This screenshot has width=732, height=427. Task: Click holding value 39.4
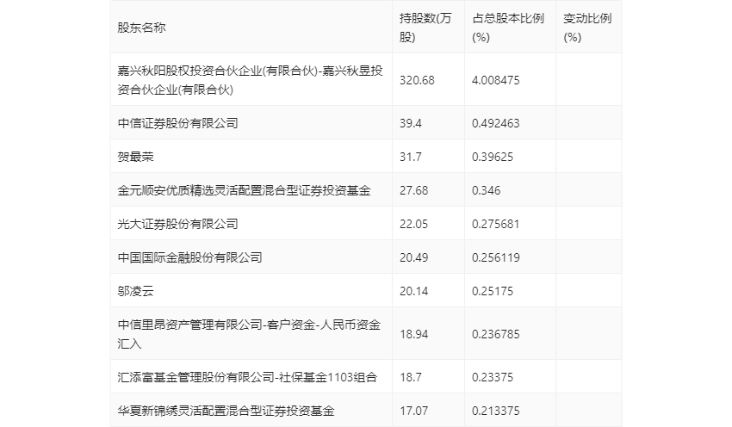(410, 123)
